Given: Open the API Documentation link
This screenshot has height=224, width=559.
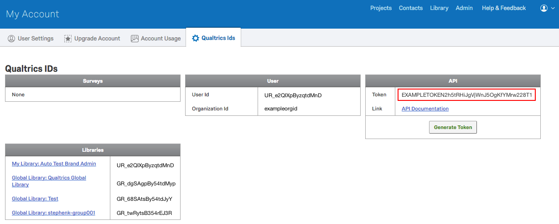Looking at the screenshot, I should (x=425, y=109).
